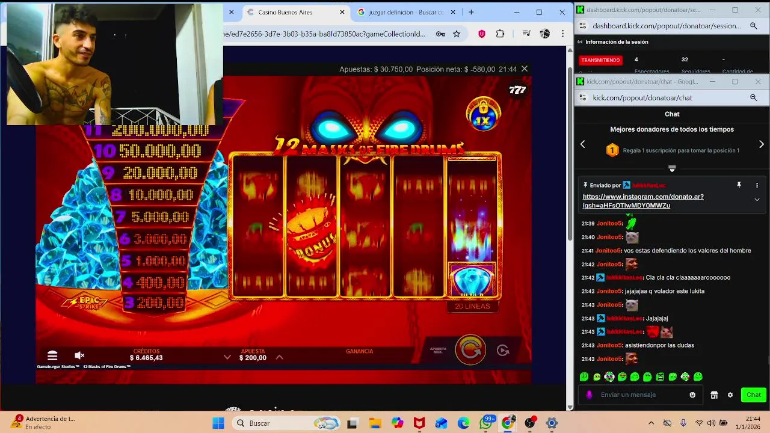Spin the reels with the round spin button
The width and height of the screenshot is (770, 433).
pos(470,350)
